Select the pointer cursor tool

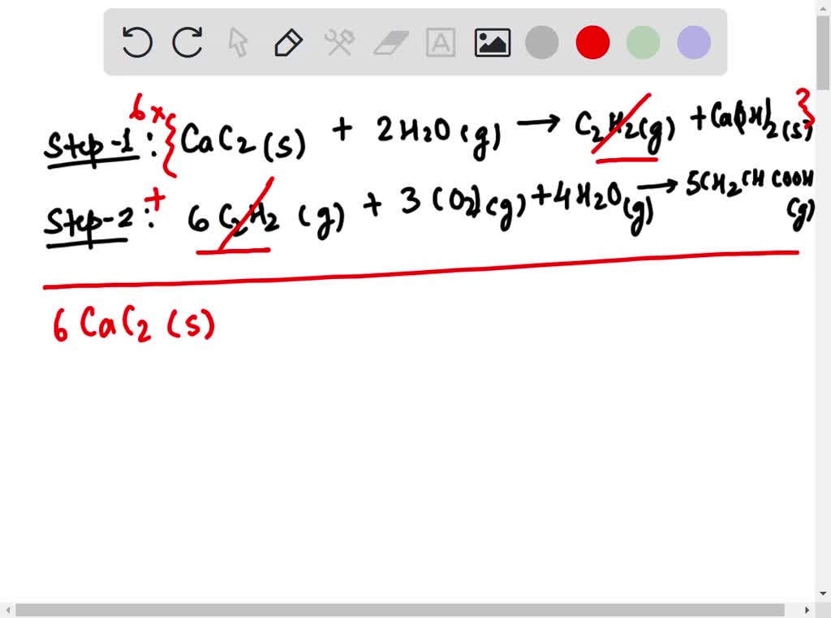[238, 43]
